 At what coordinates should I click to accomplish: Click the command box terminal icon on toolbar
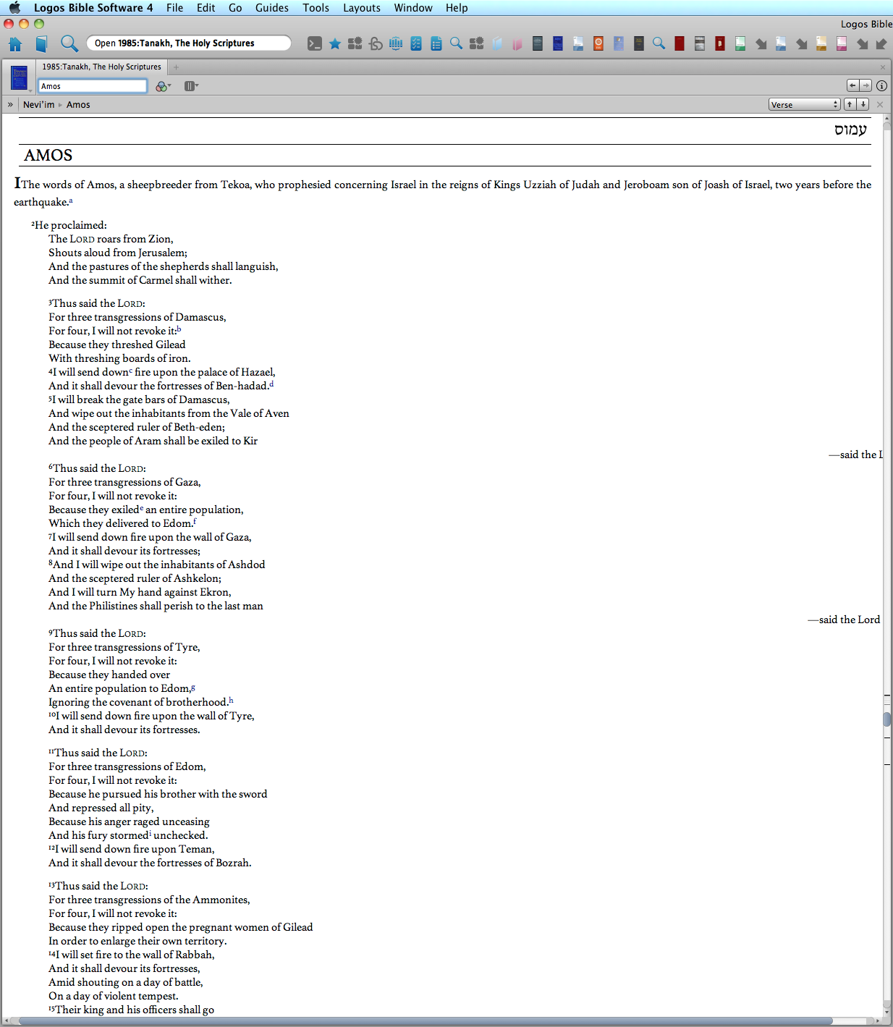(x=314, y=43)
